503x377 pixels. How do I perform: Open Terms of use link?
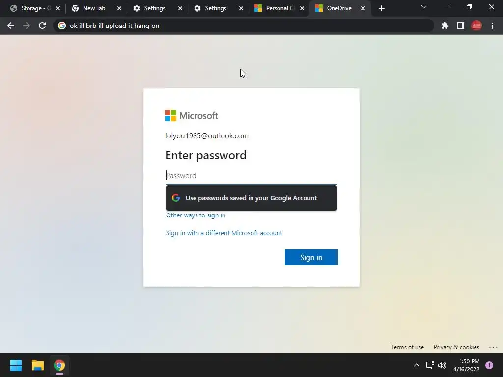click(407, 347)
